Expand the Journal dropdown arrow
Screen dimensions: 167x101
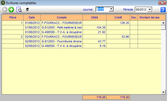111,9
